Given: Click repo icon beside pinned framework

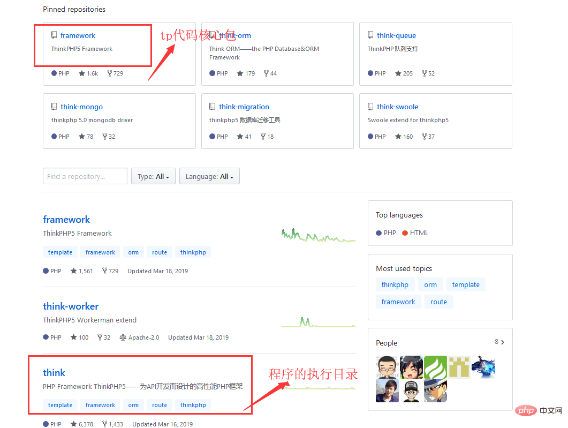Looking at the screenshot, I should [54, 35].
